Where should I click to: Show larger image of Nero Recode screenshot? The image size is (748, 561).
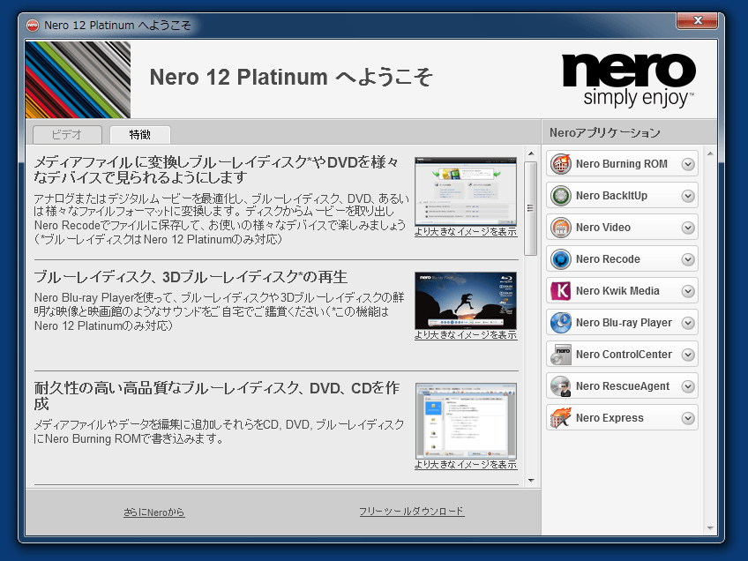coord(466,232)
